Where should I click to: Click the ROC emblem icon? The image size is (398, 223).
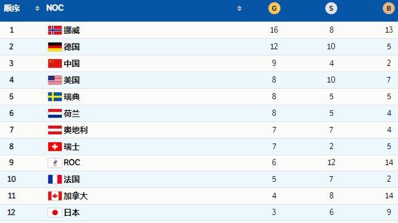click(x=55, y=163)
